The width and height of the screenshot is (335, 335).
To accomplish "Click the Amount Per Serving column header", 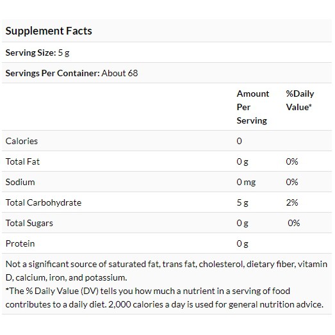I will click(253, 107).
